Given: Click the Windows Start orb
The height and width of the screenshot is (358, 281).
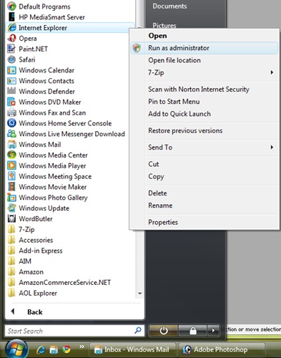Looking at the screenshot, I should click(x=16, y=349).
